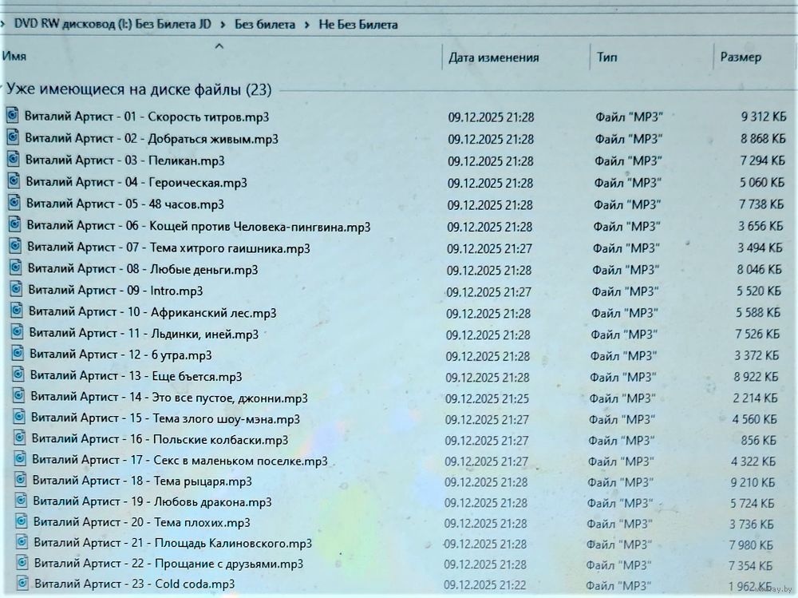The image size is (798, 598).
Task: Click the MP3 icon of Скорость титров file
Action: coord(13,116)
